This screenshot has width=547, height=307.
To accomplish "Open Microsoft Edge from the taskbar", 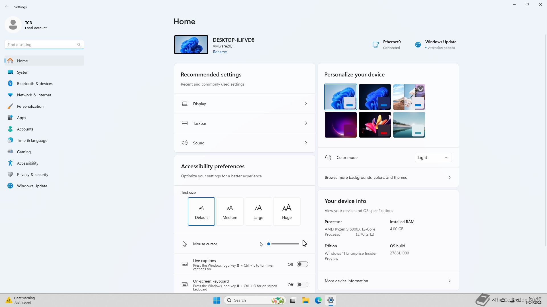I will [x=318, y=300].
